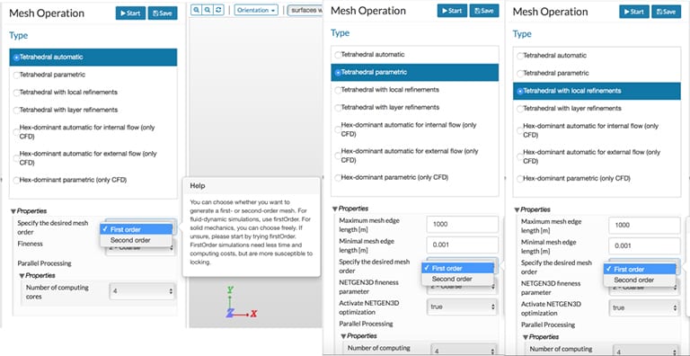Choose First order in left panel's open list

(x=136, y=229)
